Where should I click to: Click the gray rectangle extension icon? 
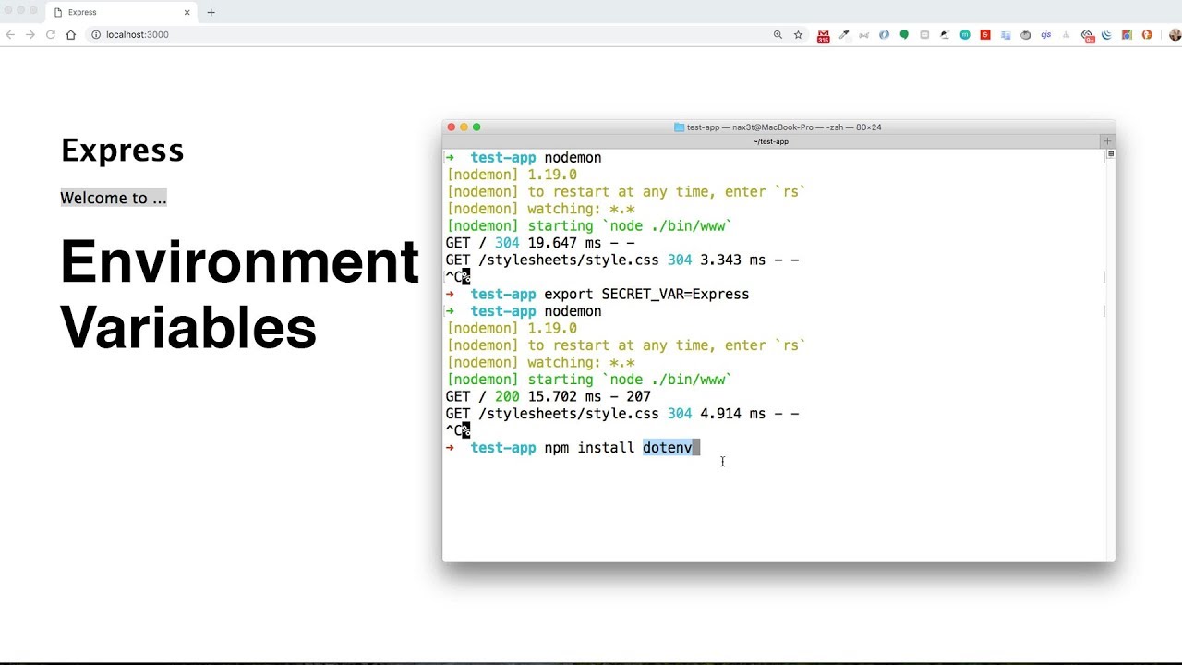(x=924, y=34)
